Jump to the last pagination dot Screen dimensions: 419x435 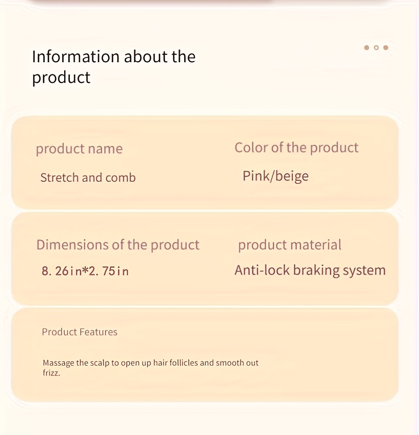click(385, 48)
